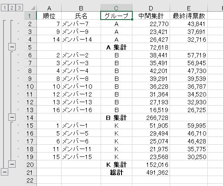Select the value 16,519
223x186 pixels.
point(151,110)
